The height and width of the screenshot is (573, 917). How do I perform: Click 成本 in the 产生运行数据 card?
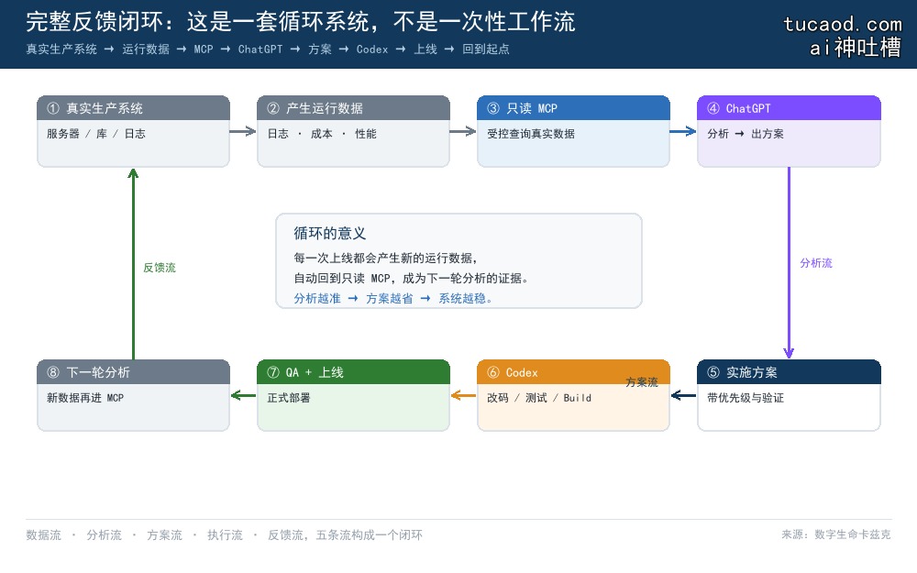point(322,134)
